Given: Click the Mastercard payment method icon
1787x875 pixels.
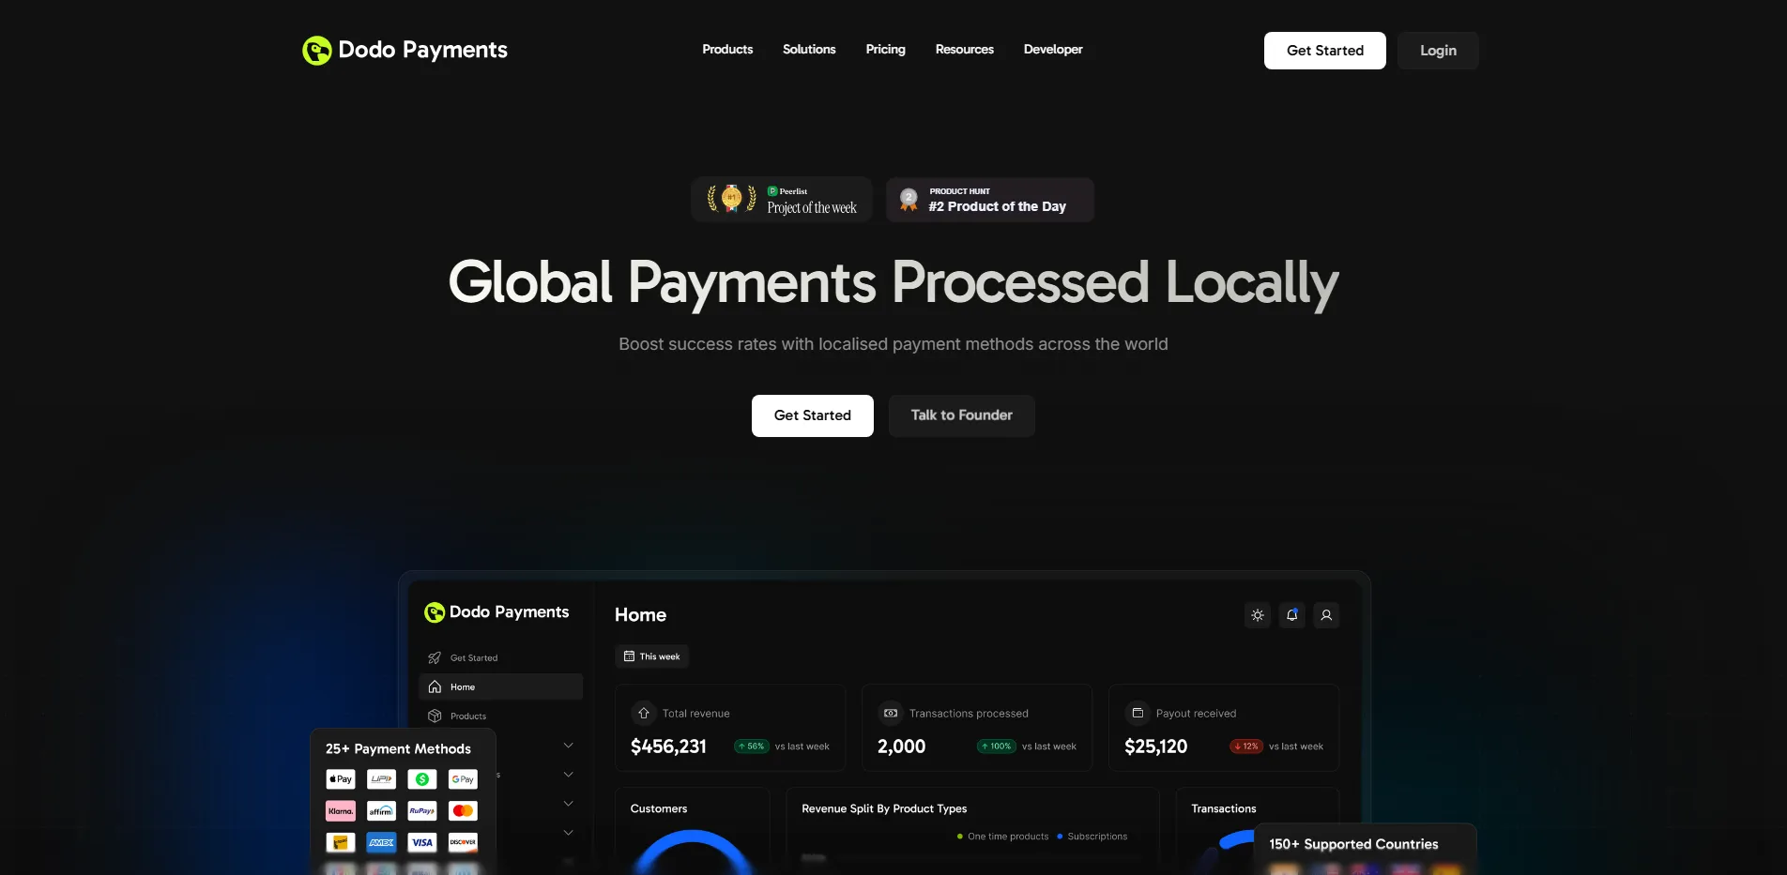Looking at the screenshot, I should coord(462,810).
